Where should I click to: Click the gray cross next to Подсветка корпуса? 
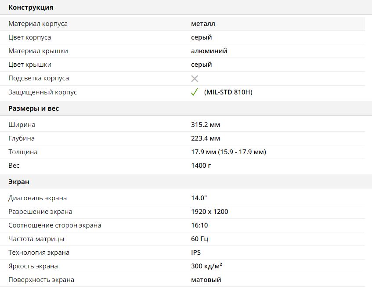[x=195, y=79]
